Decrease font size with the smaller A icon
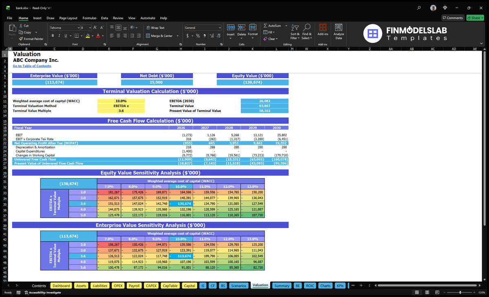Screen dimensions: 489x297 pos(101,28)
